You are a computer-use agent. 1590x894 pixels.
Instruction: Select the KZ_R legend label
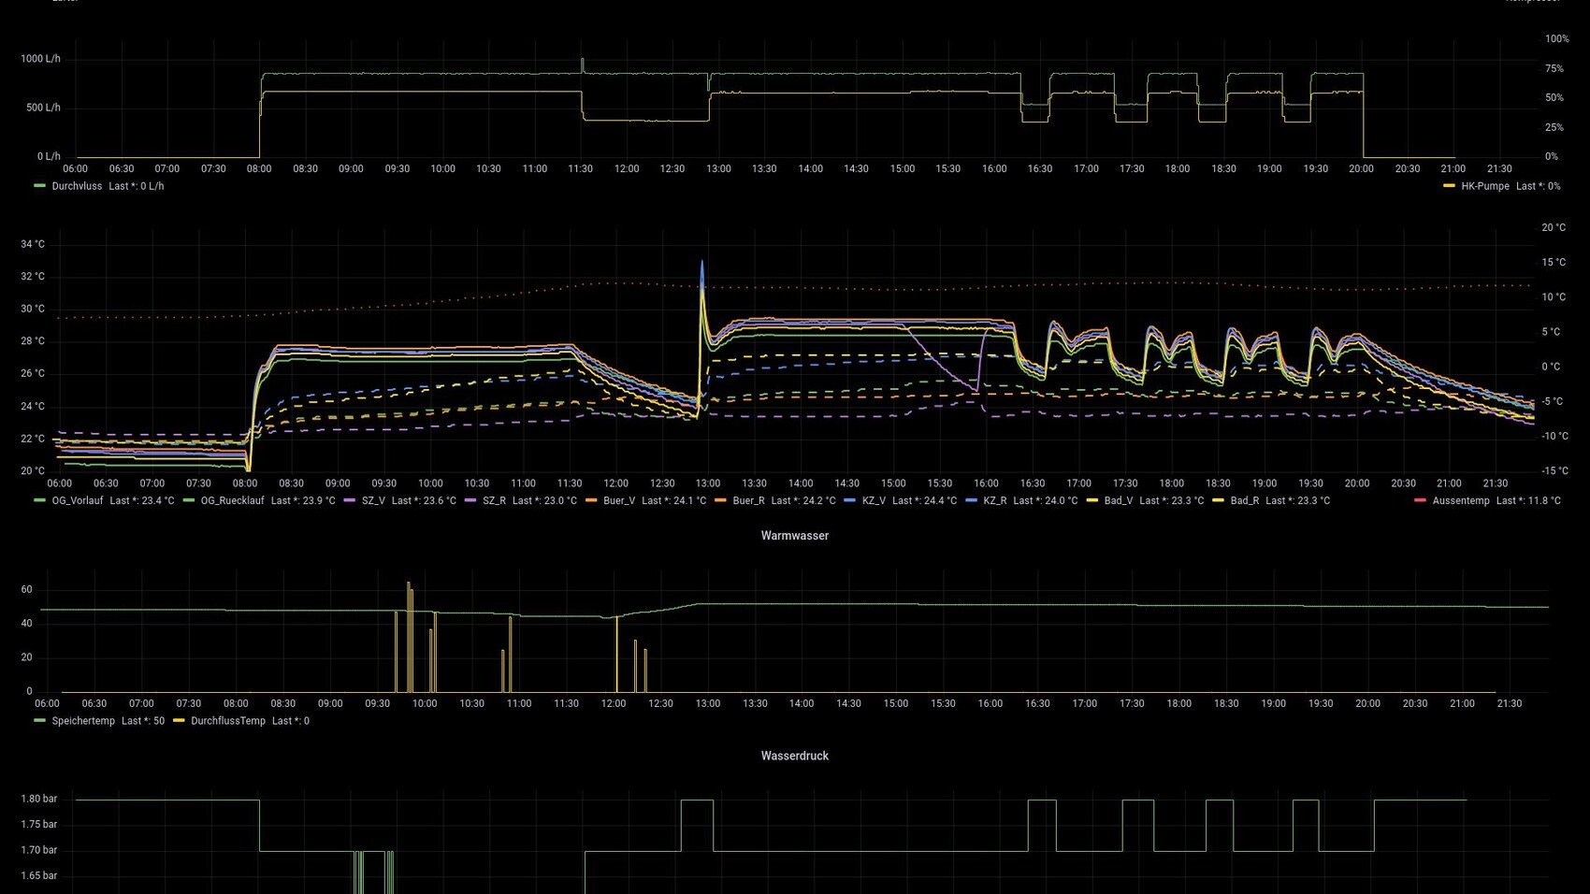pos(994,500)
